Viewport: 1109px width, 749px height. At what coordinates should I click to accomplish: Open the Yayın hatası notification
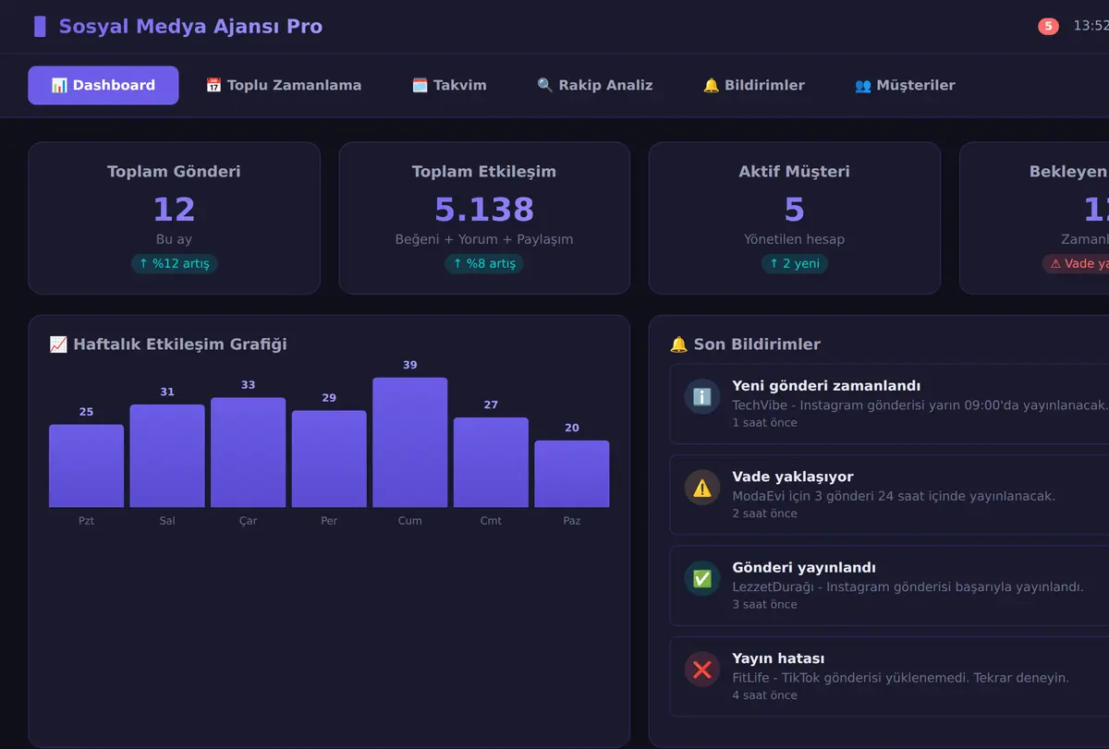click(889, 677)
